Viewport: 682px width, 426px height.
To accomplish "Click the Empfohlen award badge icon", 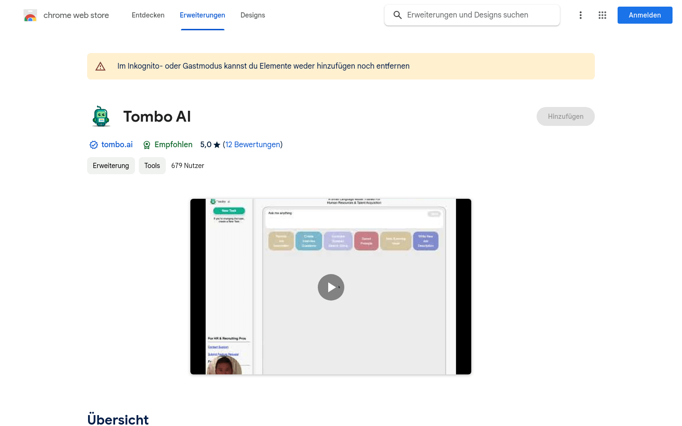I will (x=147, y=145).
